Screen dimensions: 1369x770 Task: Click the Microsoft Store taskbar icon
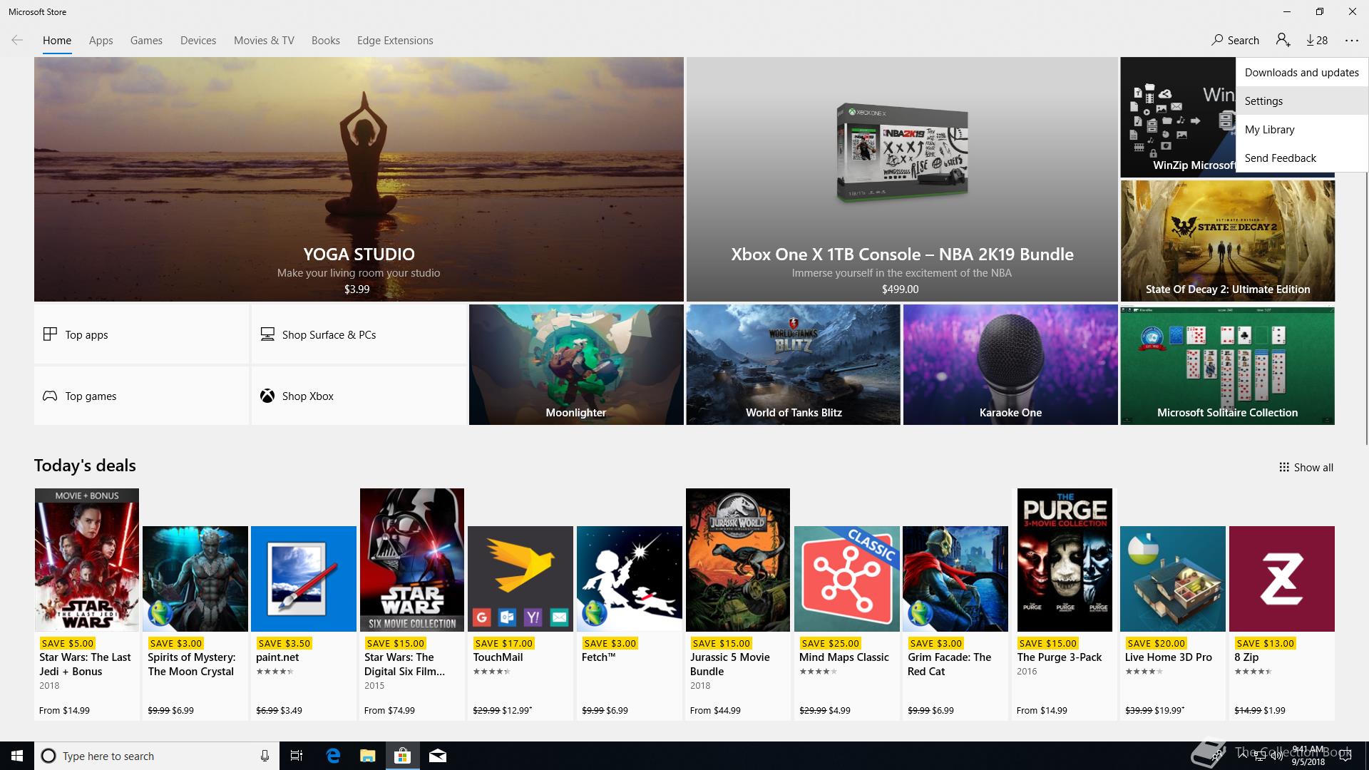pos(403,756)
